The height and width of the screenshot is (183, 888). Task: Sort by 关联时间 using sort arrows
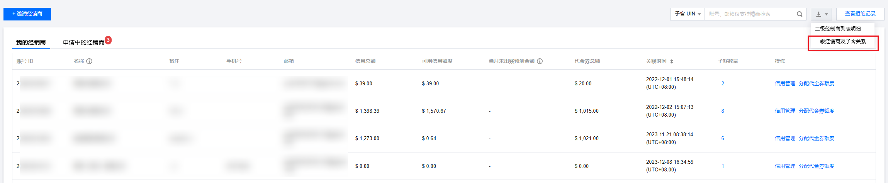coord(672,61)
